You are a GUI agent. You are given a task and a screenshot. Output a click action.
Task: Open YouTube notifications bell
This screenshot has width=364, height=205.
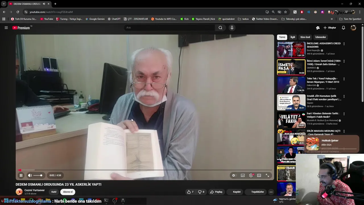pos(344,28)
